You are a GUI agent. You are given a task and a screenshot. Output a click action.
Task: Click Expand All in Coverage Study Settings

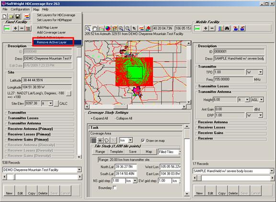[99, 119]
